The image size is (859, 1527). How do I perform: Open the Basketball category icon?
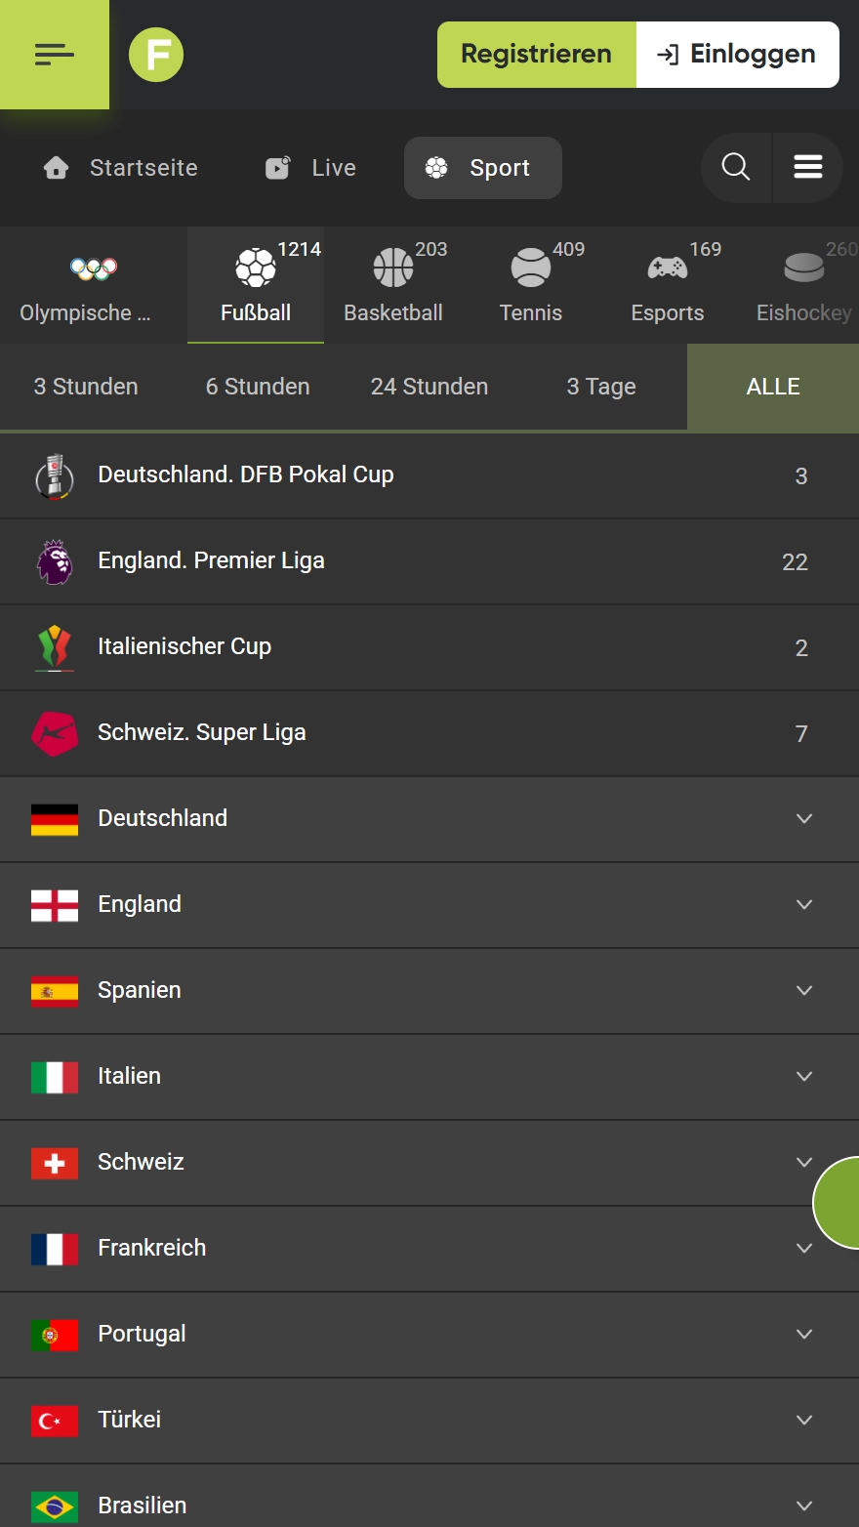393,267
